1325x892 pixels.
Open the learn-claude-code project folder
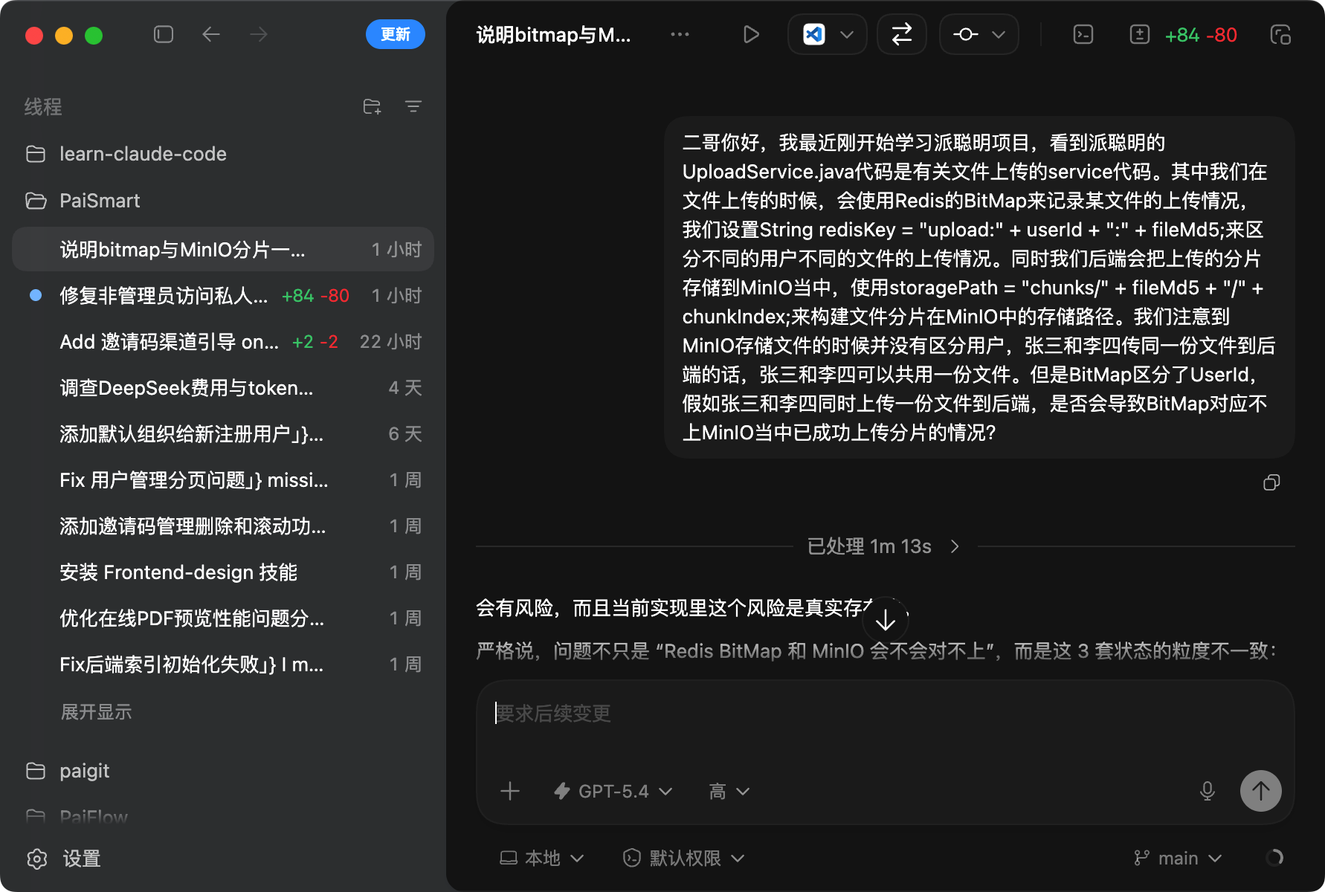(x=143, y=154)
